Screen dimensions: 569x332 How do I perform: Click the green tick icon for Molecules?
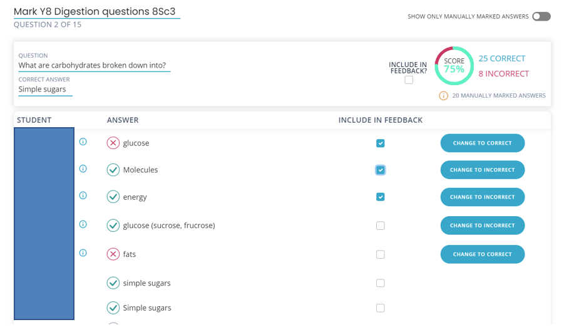click(x=113, y=170)
